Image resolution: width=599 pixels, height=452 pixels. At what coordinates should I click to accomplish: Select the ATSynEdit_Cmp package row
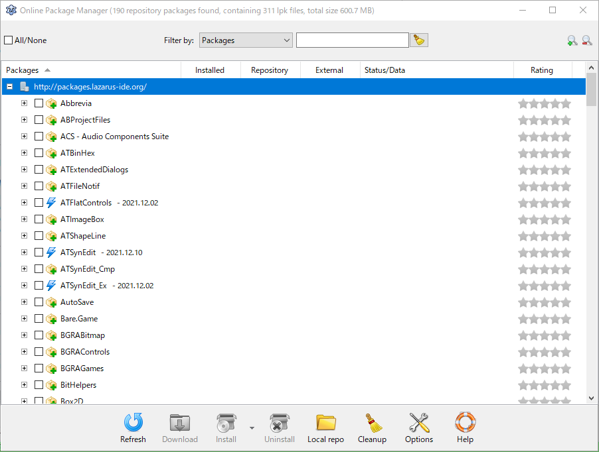(294, 268)
